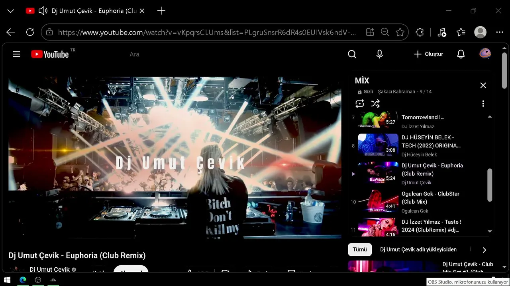Open the browser extensions puzzle icon
Image resolution: width=510 pixels, height=286 pixels.
420,32
